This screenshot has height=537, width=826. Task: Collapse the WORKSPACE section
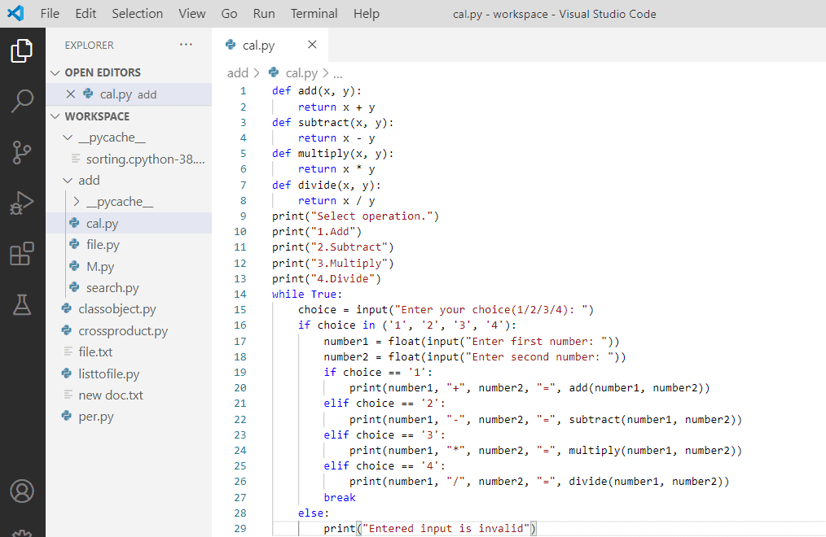pyautogui.click(x=55, y=116)
